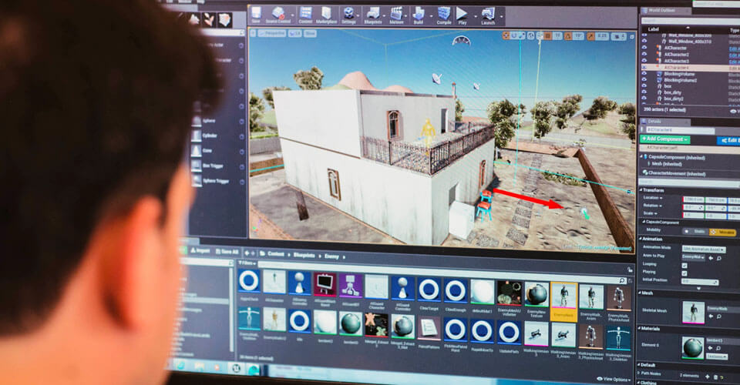This screenshot has height=385, width=740.
Task: Click the blue Edit Blueprint button
Action: pos(728,140)
